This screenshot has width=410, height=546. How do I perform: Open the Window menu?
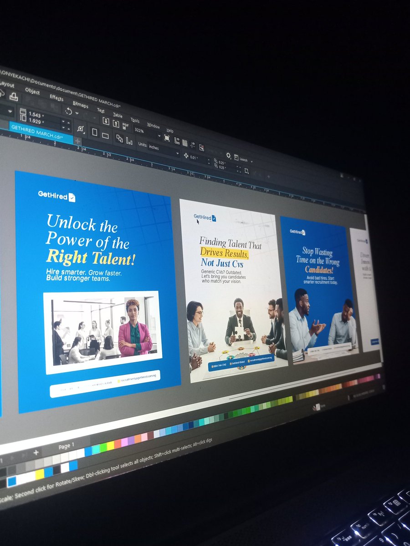tap(154, 125)
